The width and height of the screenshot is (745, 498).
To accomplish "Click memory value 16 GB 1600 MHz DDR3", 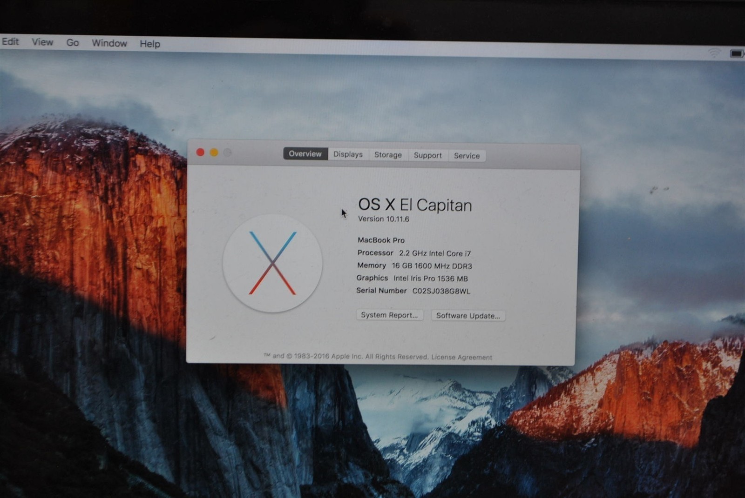I will 432,266.
